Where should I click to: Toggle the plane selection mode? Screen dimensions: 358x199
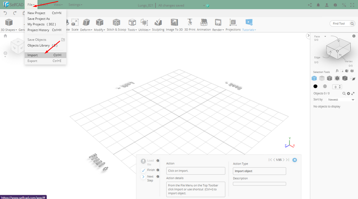click(x=353, y=78)
